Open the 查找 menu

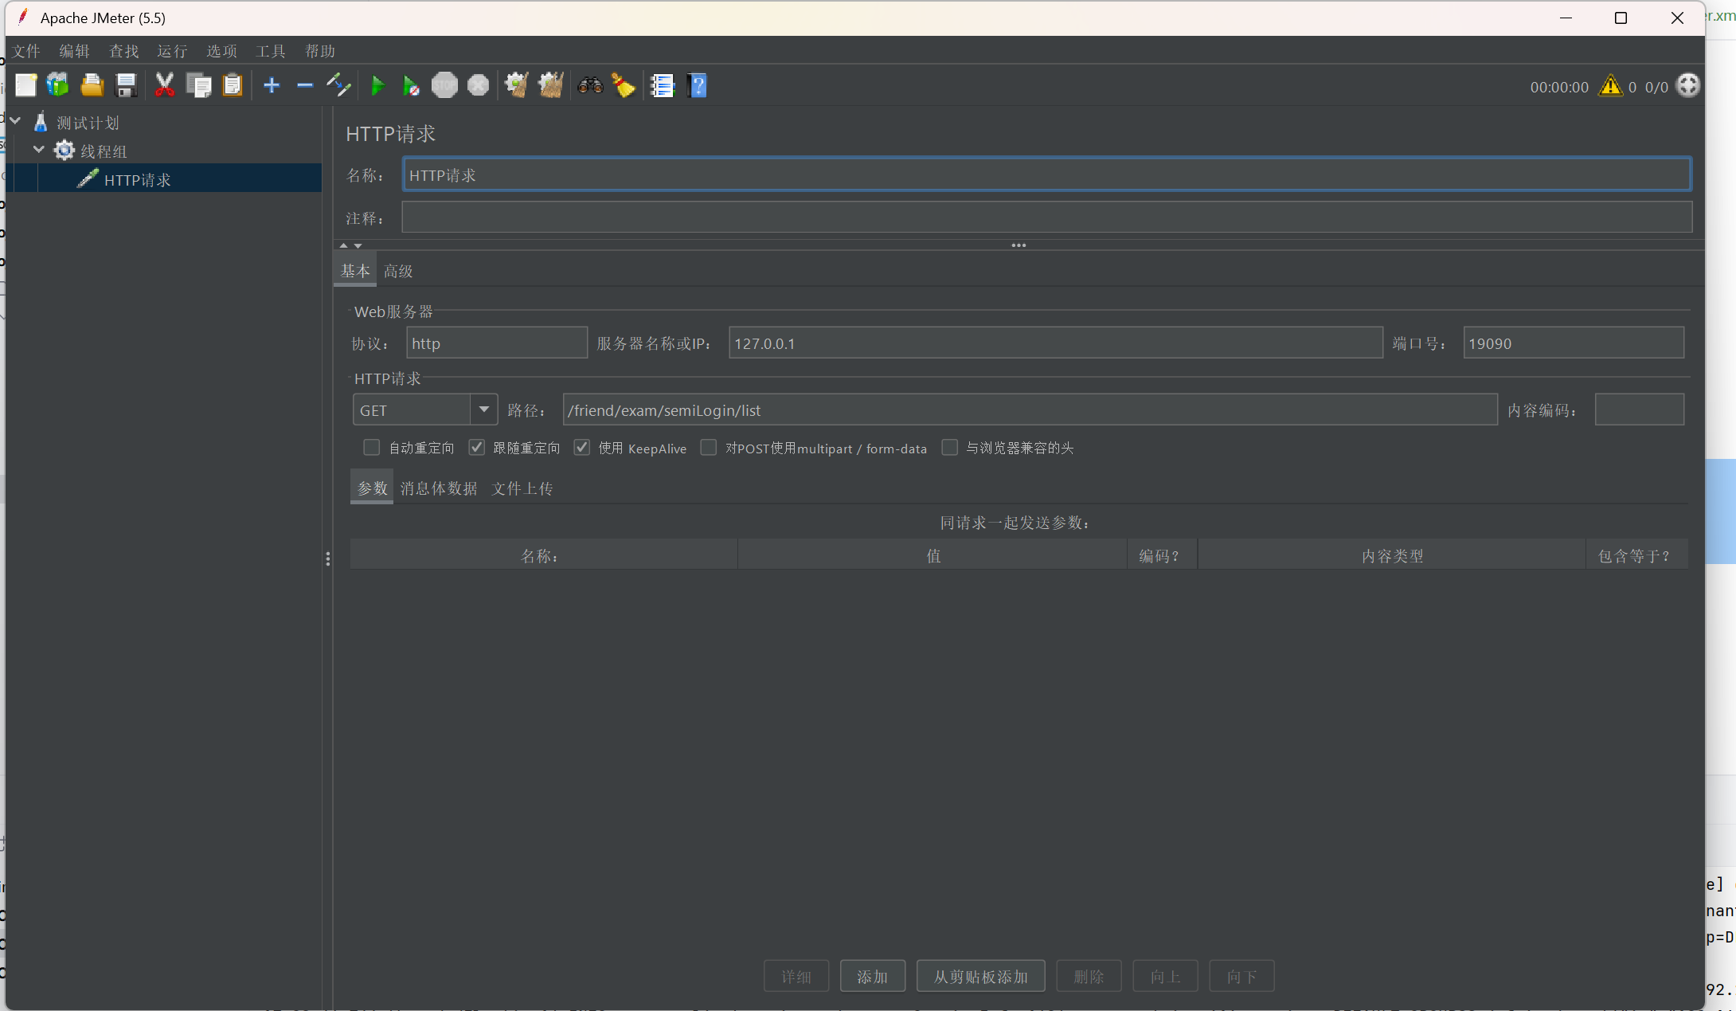tap(124, 51)
